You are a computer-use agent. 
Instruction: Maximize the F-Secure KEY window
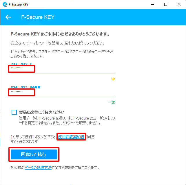point(166,5)
